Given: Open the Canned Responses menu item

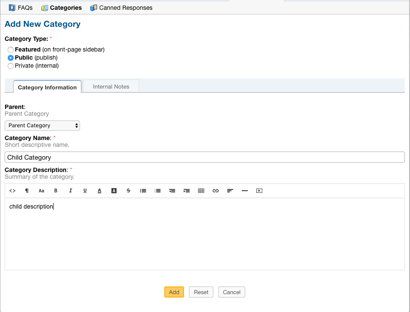Looking at the screenshot, I should (x=121, y=8).
